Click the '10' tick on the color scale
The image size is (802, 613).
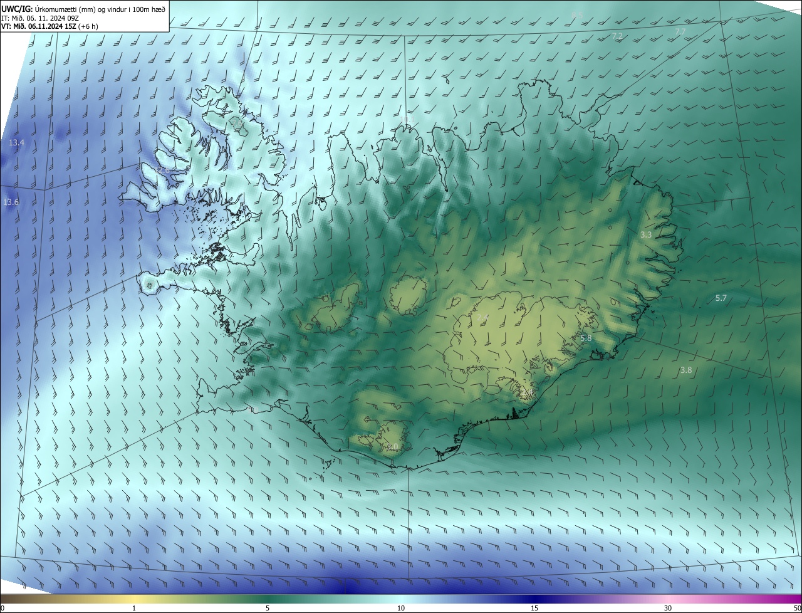(401, 608)
